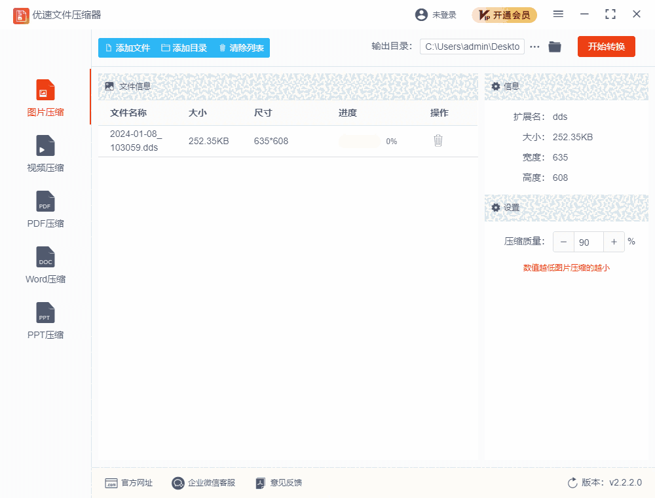Open output directory browser via ... button
The width and height of the screenshot is (655, 498).
pyautogui.click(x=534, y=47)
